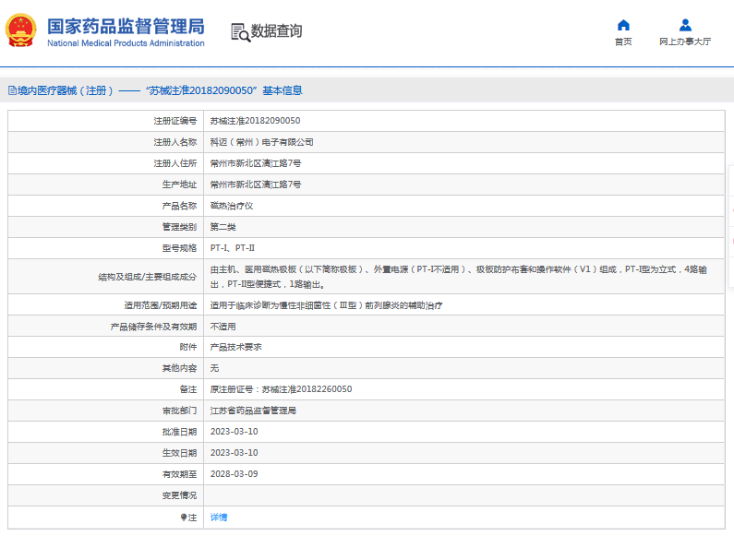734x536 pixels.
Task: Open the data query search icon
Action: coord(241,32)
